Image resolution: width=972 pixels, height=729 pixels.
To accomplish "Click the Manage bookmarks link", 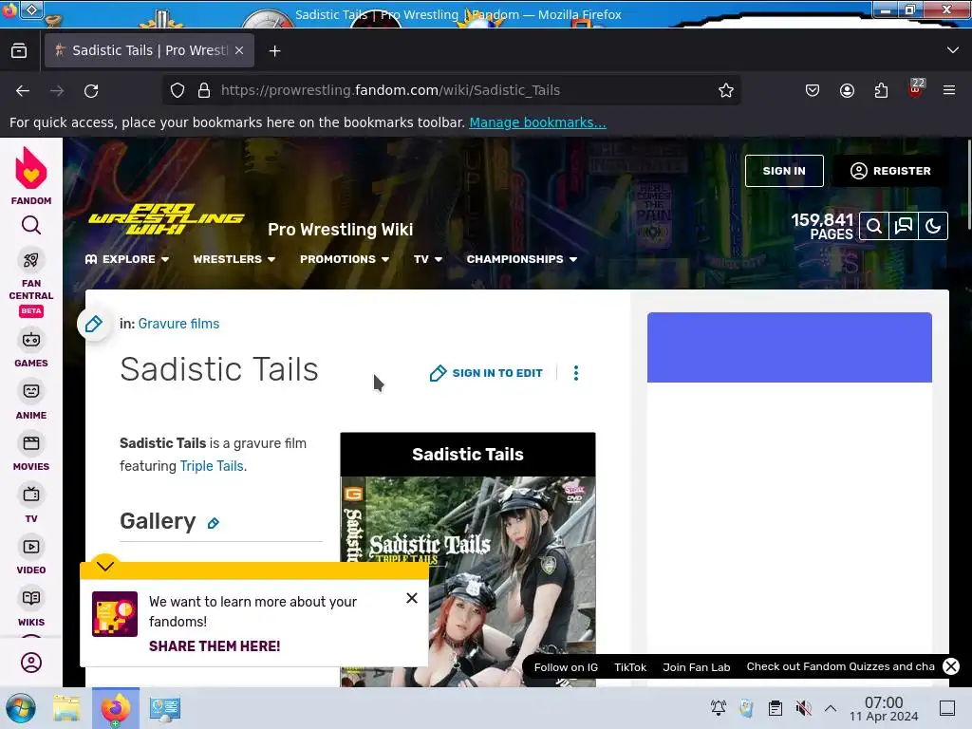I will (537, 122).
